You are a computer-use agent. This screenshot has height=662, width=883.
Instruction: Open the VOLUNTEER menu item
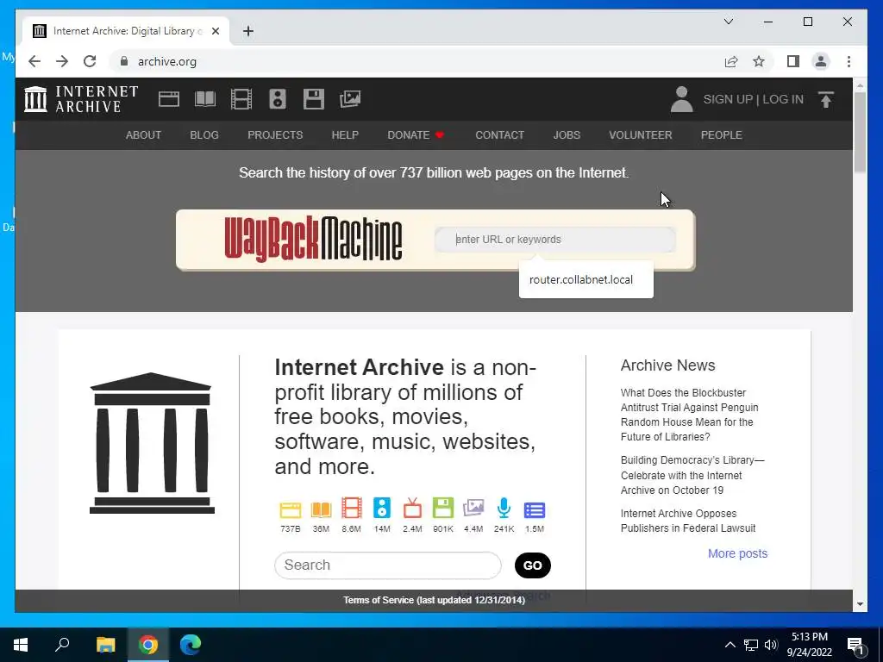pos(641,135)
